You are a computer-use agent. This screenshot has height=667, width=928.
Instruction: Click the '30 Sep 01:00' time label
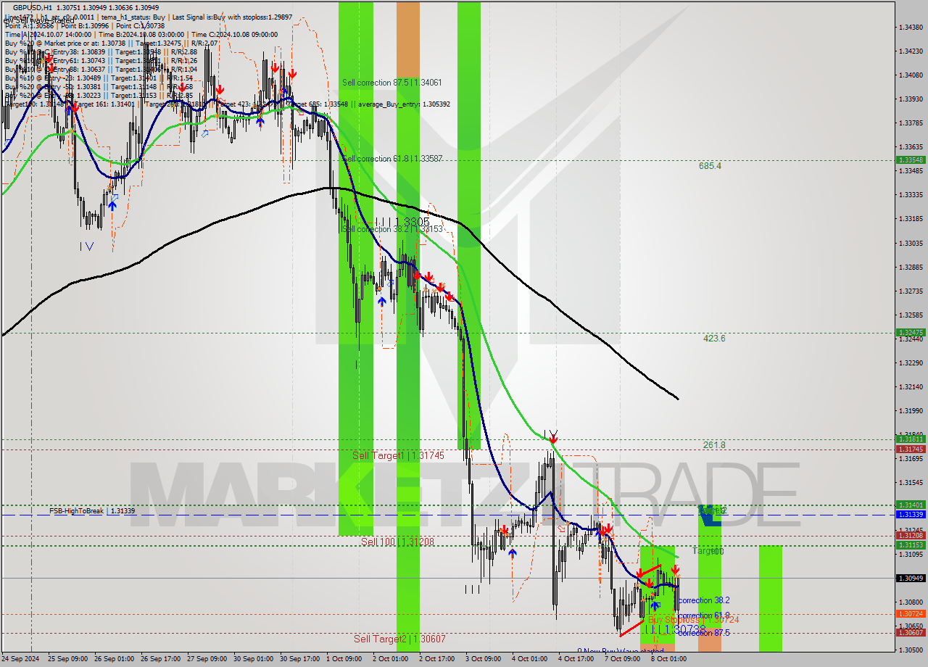(x=255, y=659)
